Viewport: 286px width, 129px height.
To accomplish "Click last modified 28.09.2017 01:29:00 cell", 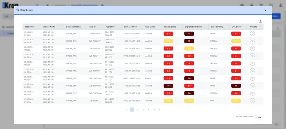I will pos(132,101).
